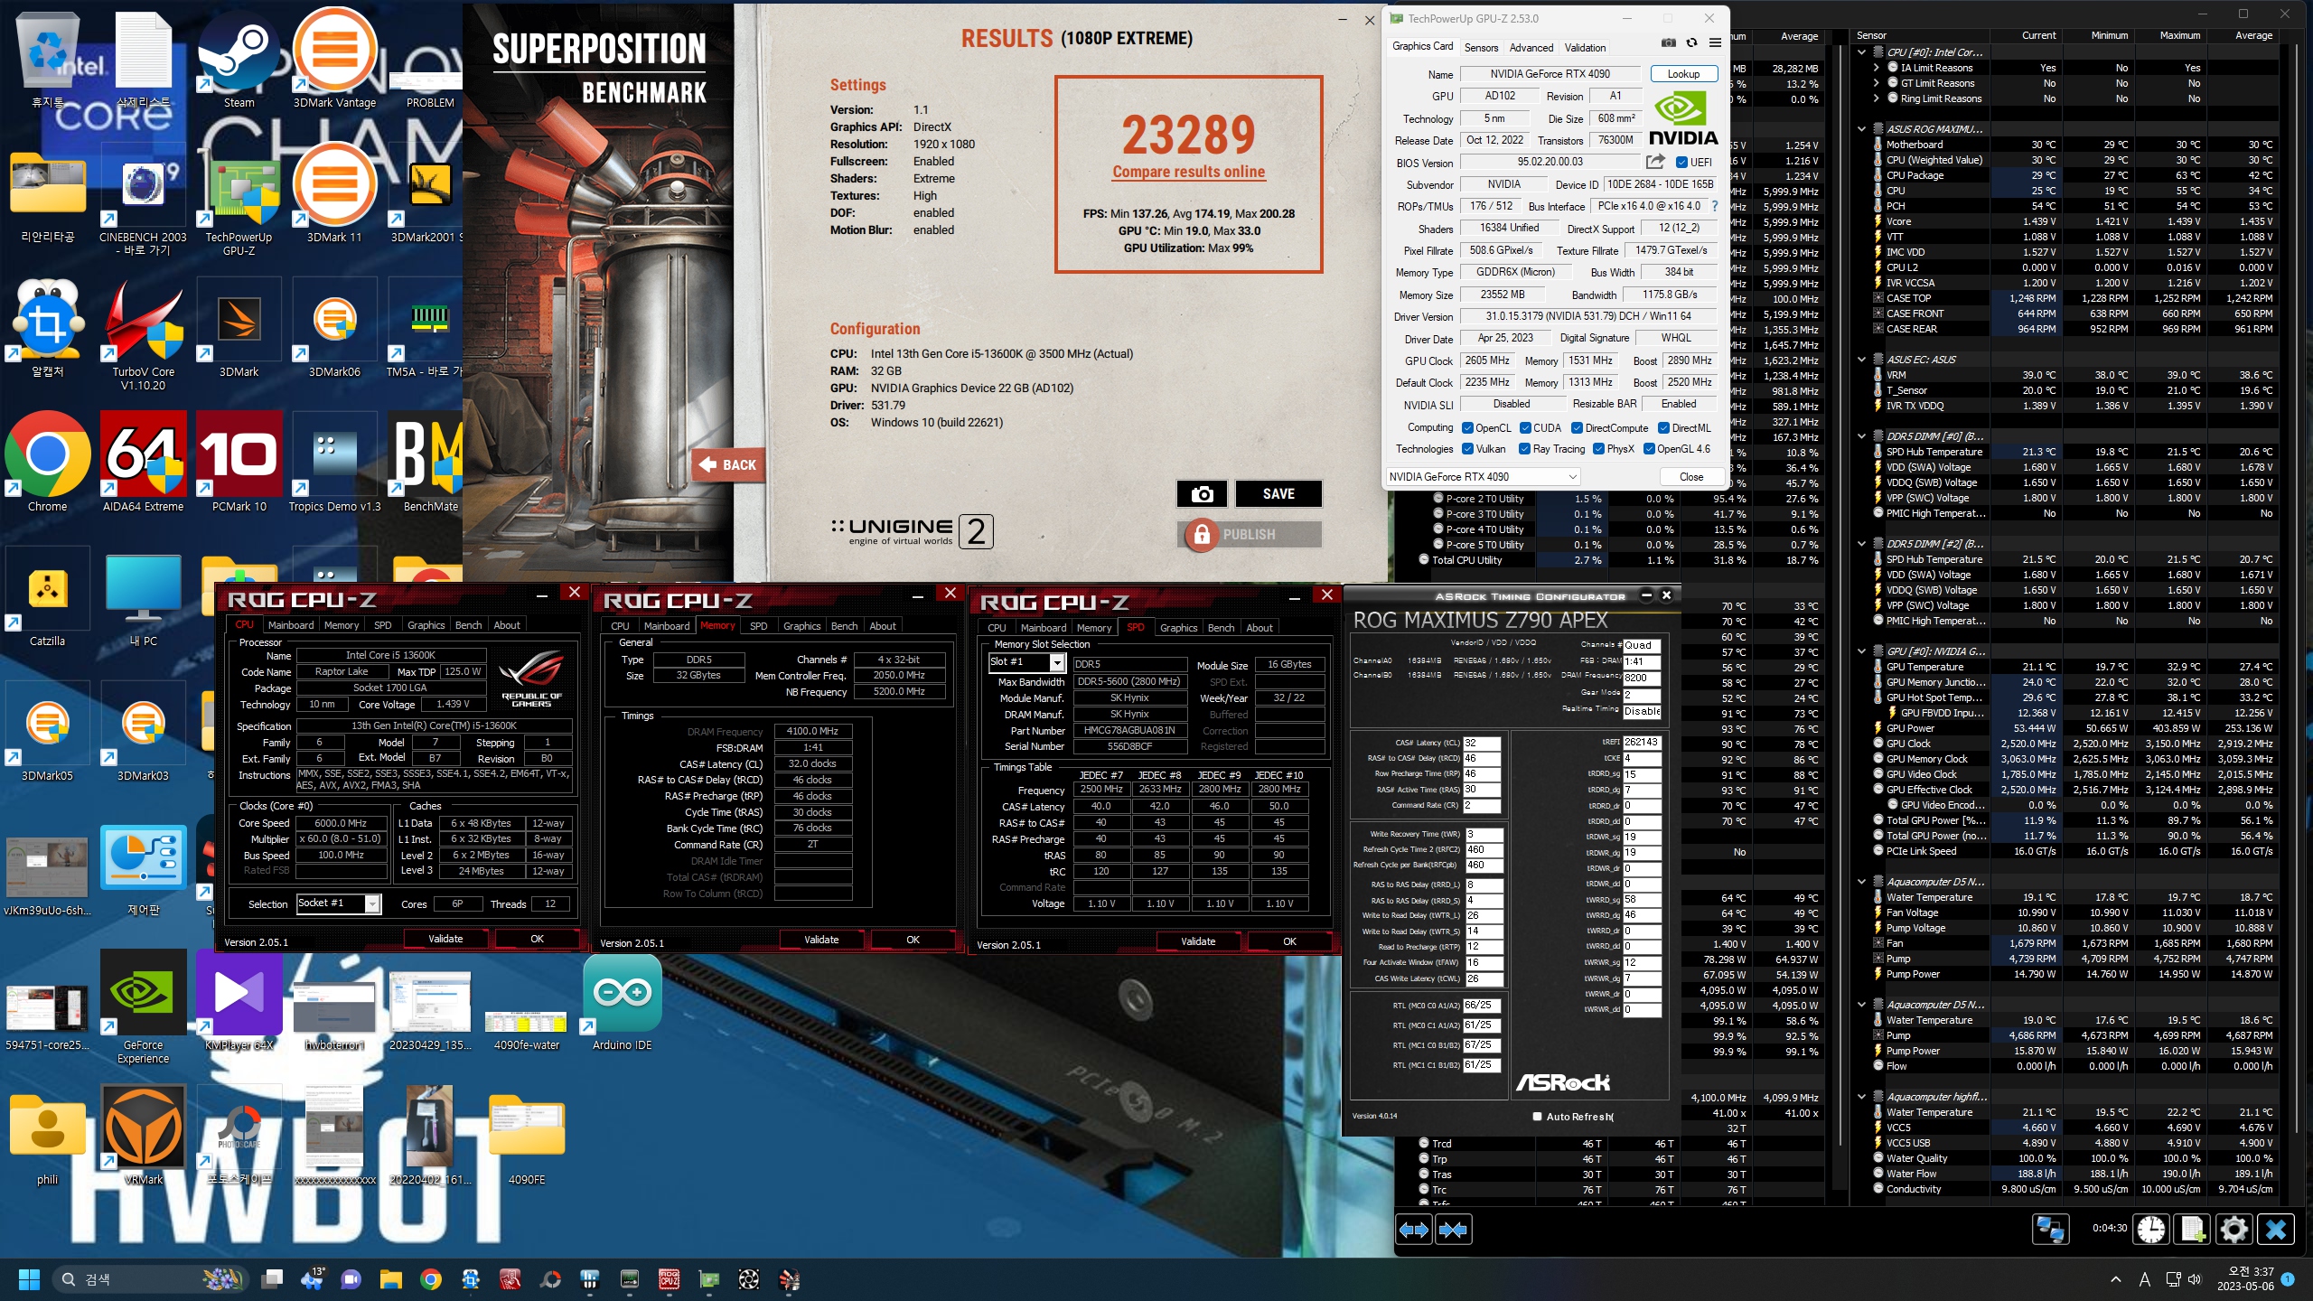Image resolution: width=2313 pixels, height=1301 pixels.
Task: Switch to the Sensors tab in GPU-Z
Action: [x=1481, y=48]
